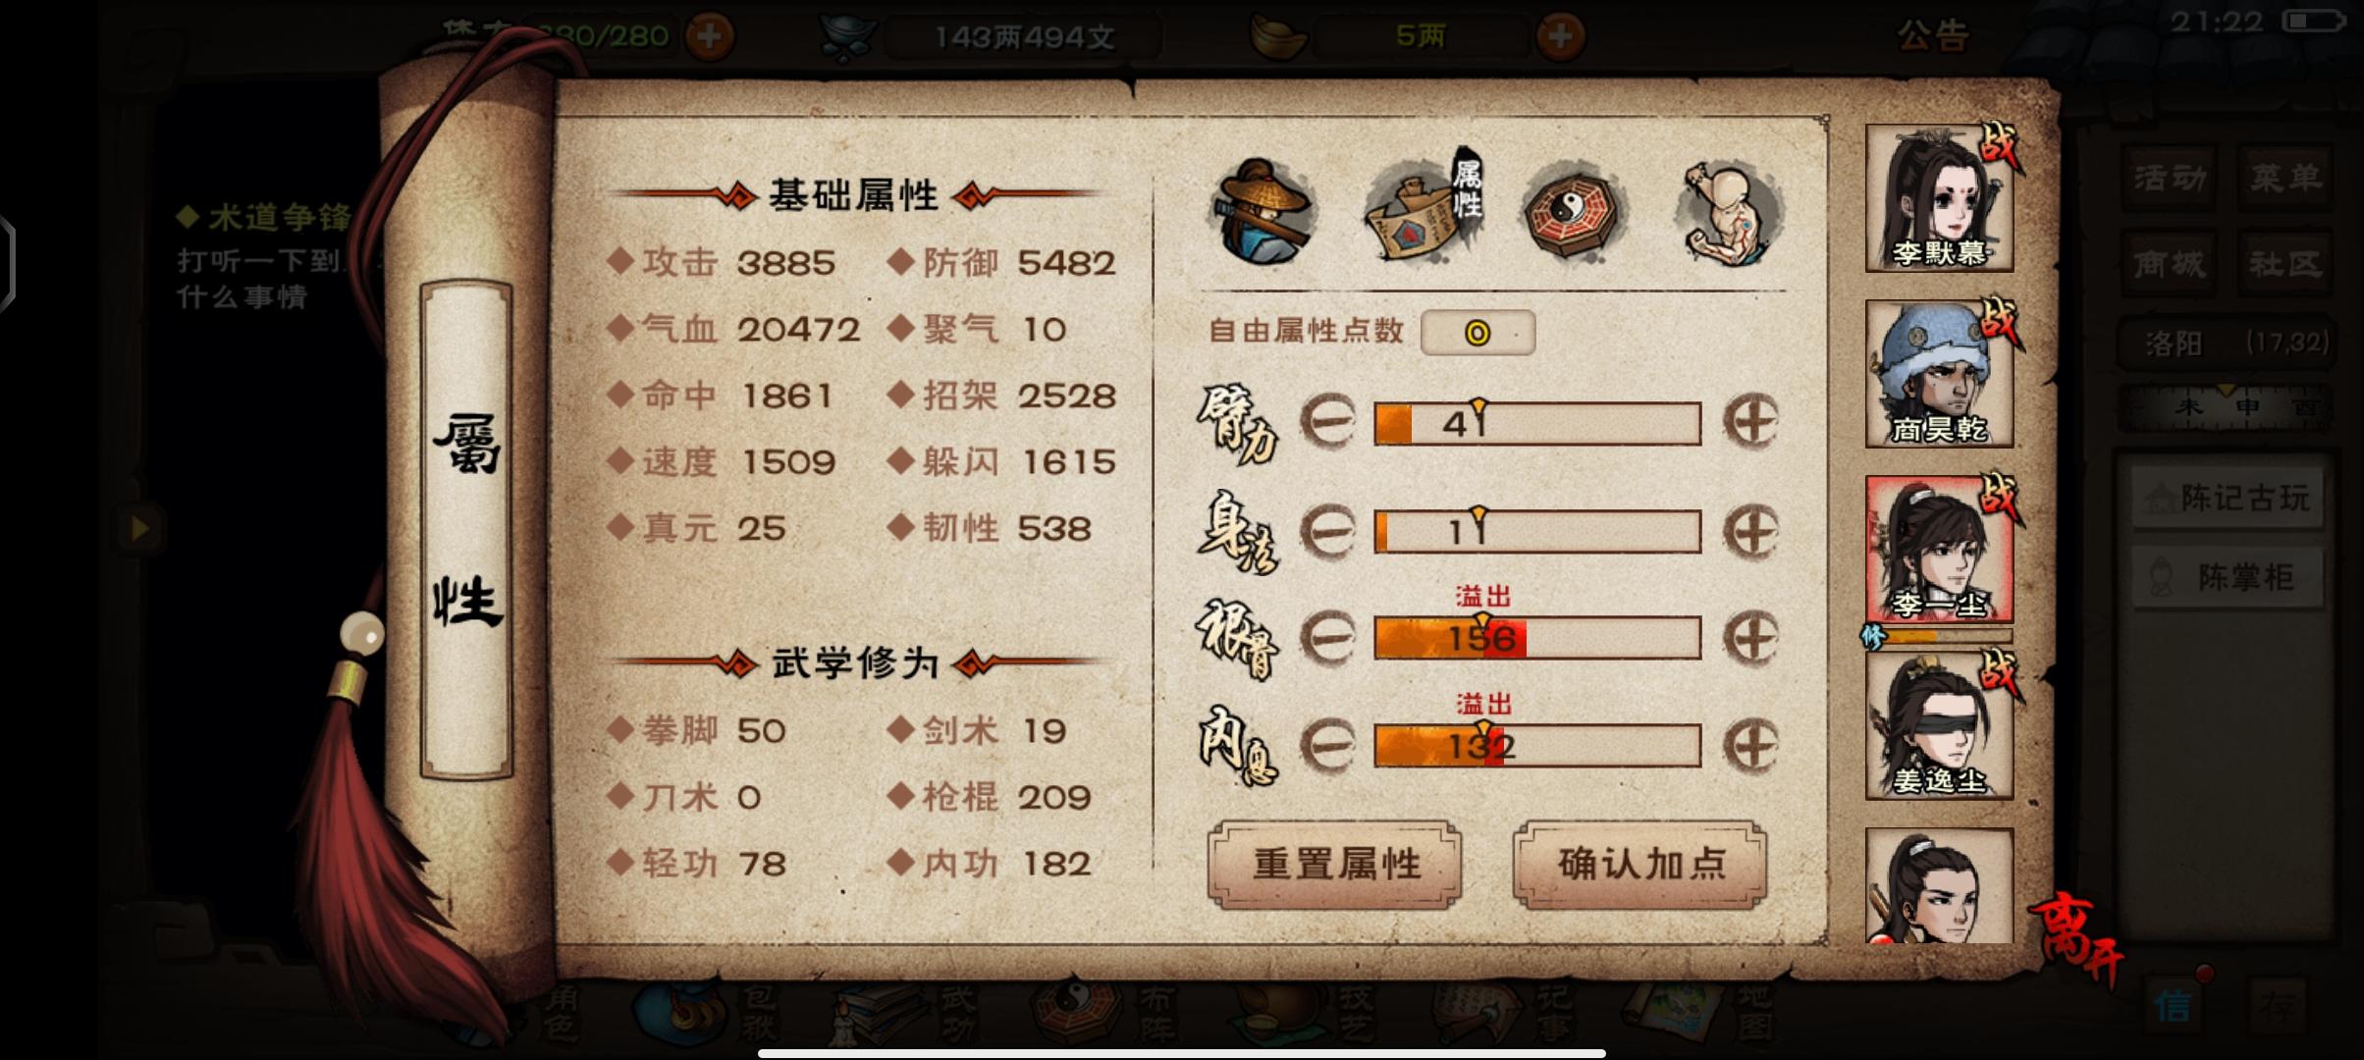Open the straw-hat swordsman character tab
The image size is (2364, 1060).
click(1264, 212)
